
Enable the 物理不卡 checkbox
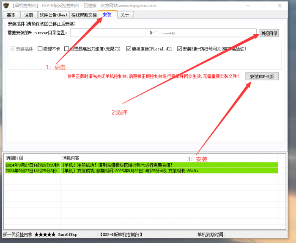[x=41, y=49]
